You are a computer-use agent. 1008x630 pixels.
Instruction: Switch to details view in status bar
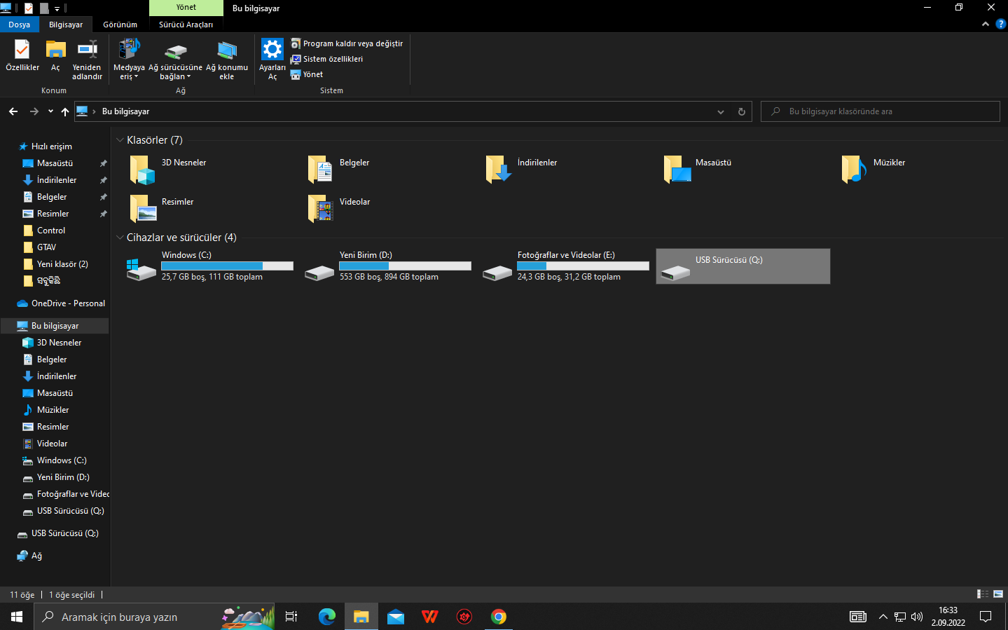click(983, 594)
